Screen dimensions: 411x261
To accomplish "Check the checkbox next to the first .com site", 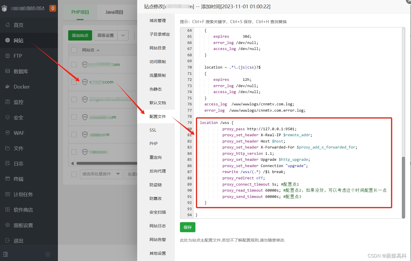I will [74, 64].
